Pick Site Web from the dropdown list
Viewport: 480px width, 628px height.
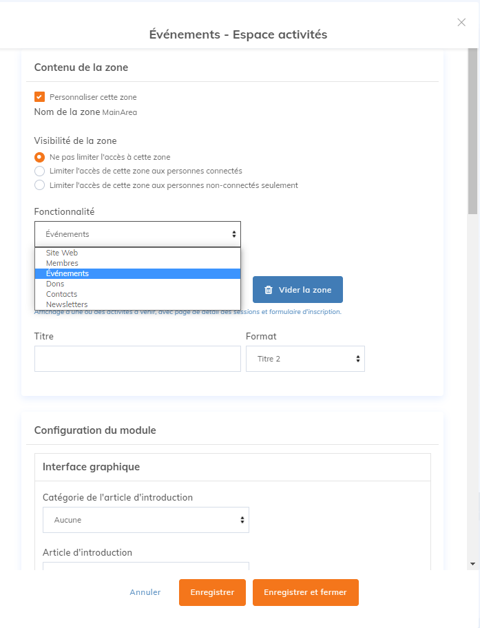[62, 253]
